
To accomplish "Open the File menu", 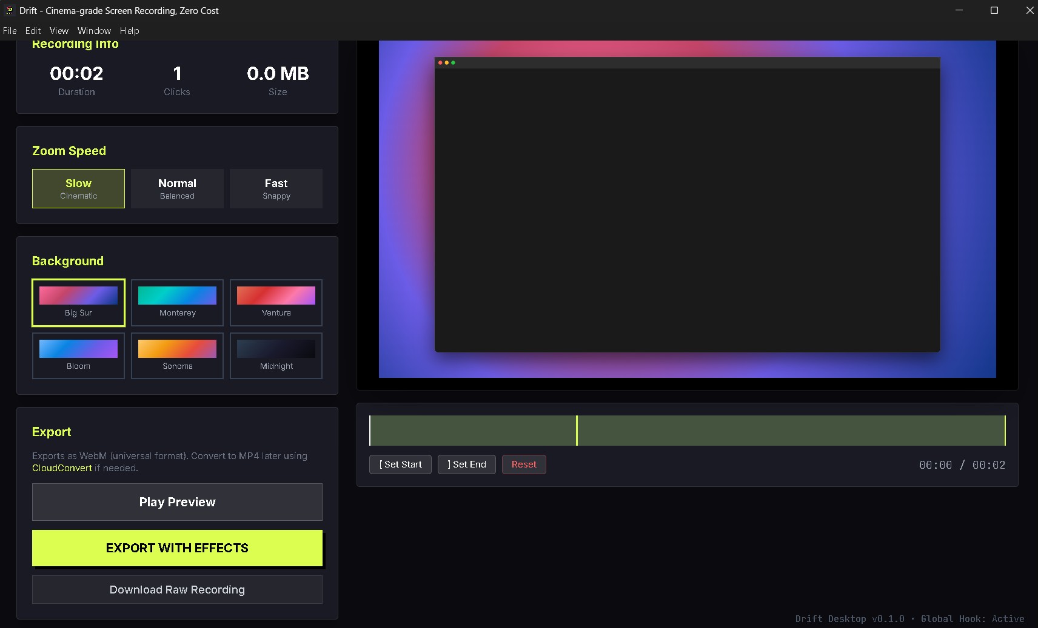I will click(9, 30).
